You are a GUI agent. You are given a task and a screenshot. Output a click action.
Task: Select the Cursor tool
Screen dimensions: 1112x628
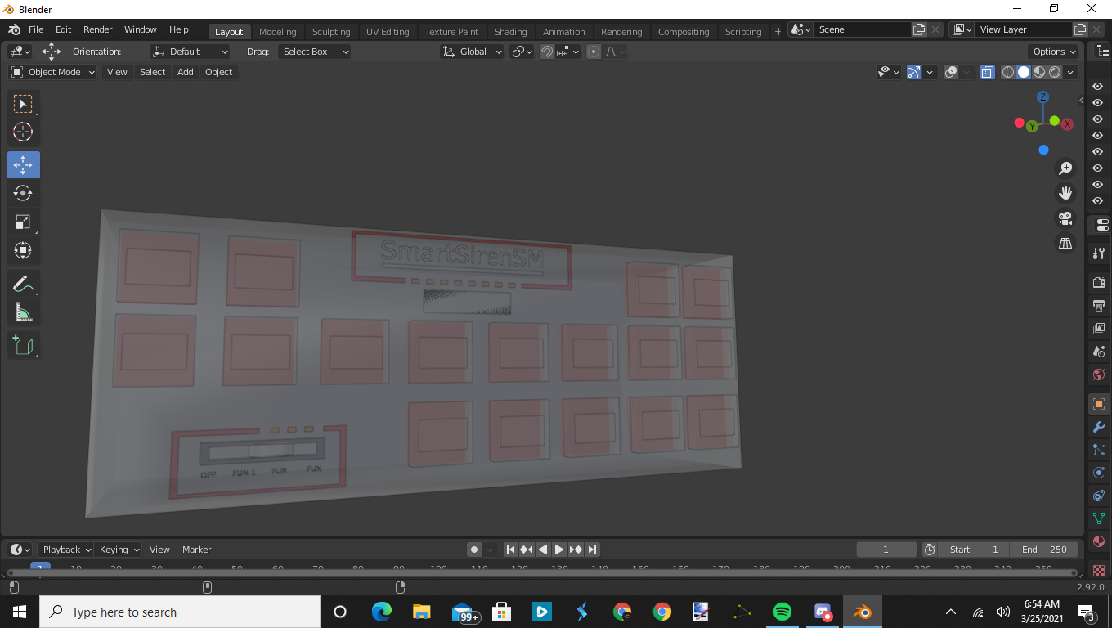tap(23, 132)
